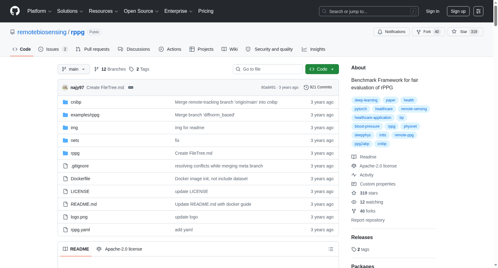498x268 pixels.
Task: Click the eye icon next to 12 watching
Action: [x=354, y=202]
